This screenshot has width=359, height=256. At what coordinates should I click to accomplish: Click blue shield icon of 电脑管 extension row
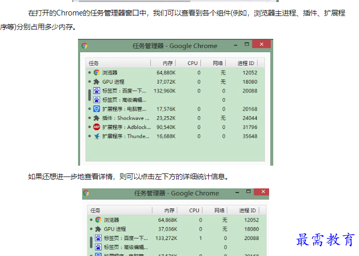[97, 109]
